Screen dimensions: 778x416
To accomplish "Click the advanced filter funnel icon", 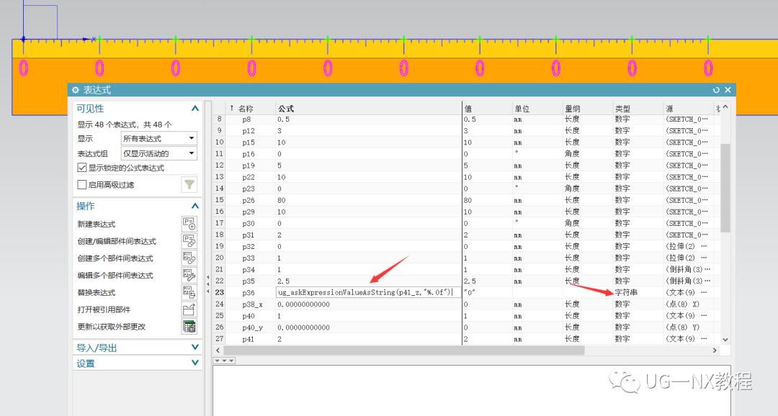I will (x=189, y=185).
